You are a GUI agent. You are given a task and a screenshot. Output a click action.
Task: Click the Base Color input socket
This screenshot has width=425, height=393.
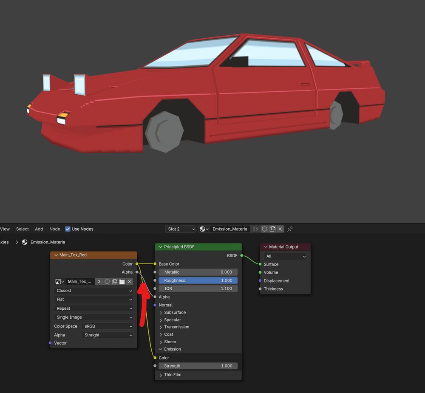click(x=155, y=264)
